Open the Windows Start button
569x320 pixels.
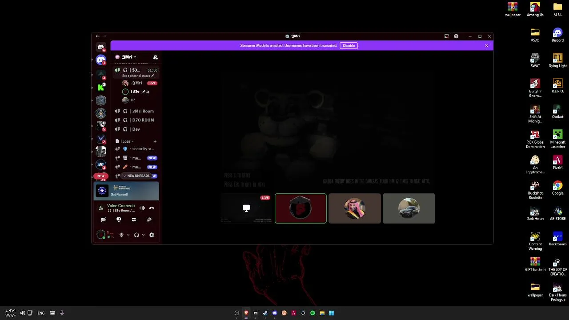tap(331, 313)
